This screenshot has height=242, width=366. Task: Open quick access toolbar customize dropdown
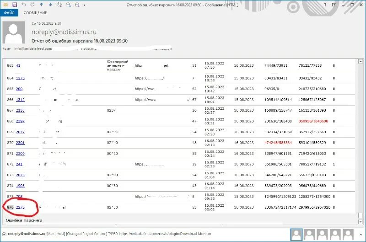[84, 5]
